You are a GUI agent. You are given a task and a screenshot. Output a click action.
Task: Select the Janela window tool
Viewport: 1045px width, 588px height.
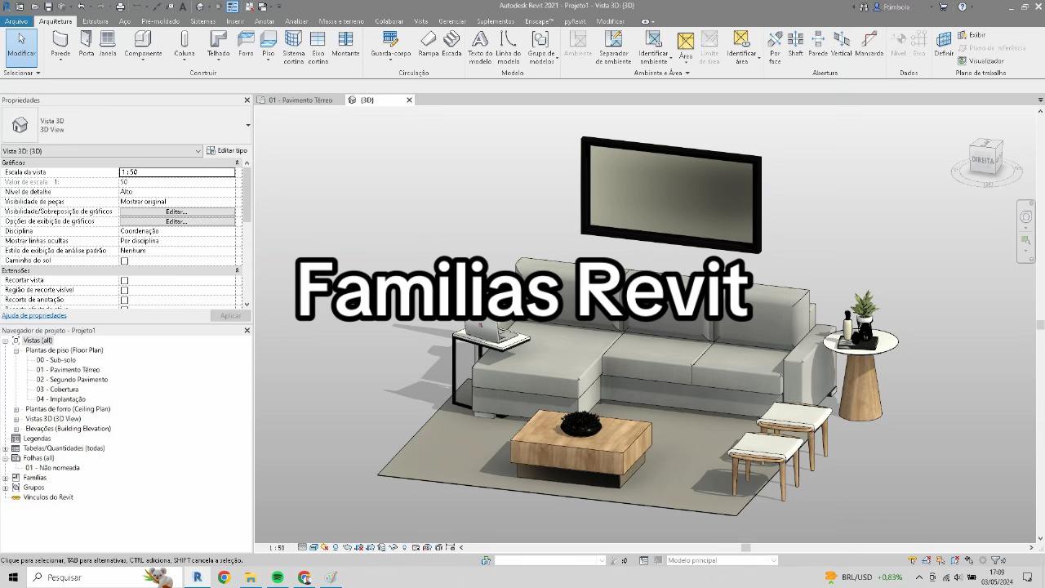(107, 44)
